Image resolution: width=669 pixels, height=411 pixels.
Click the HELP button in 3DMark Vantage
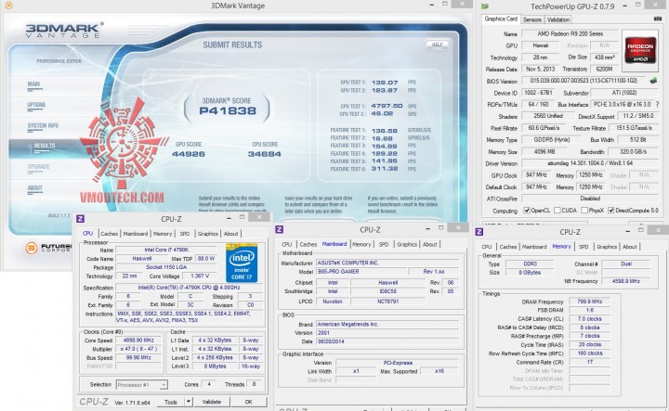[x=438, y=45]
